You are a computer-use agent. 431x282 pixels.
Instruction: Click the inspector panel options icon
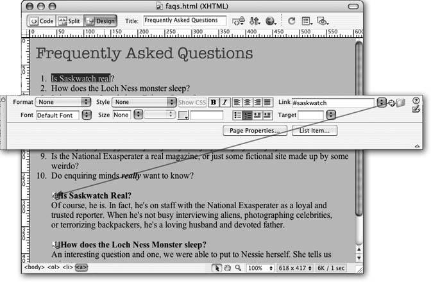tap(3, 99)
